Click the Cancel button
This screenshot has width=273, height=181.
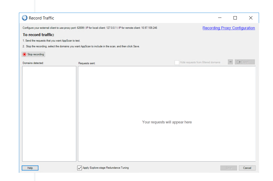[x=247, y=168]
